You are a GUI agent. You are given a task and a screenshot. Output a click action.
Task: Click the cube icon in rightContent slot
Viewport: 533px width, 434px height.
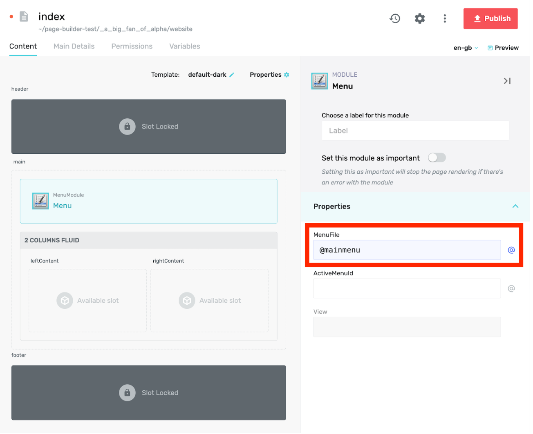coord(187,301)
